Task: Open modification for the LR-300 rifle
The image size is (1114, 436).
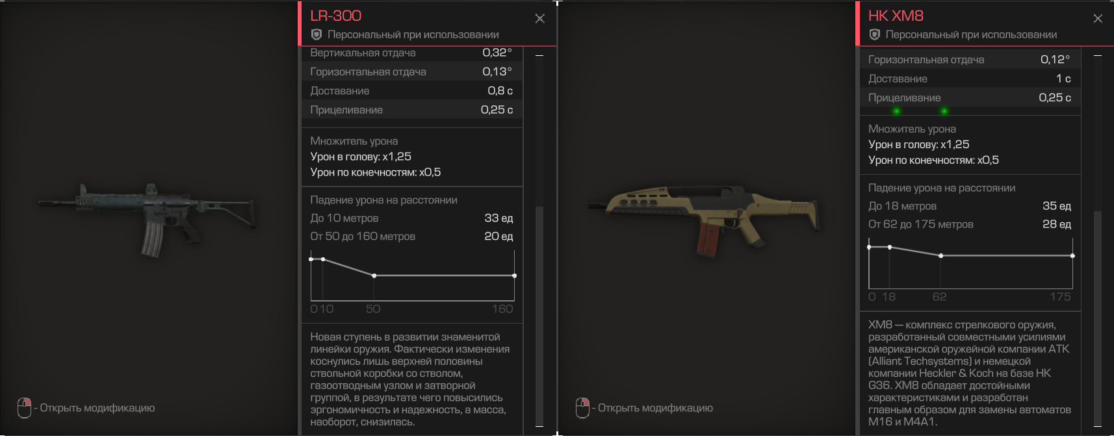Action: [x=97, y=408]
